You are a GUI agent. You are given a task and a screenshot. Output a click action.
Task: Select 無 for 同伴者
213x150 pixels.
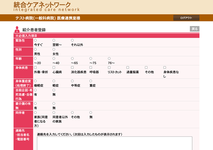[x=91, y=113]
